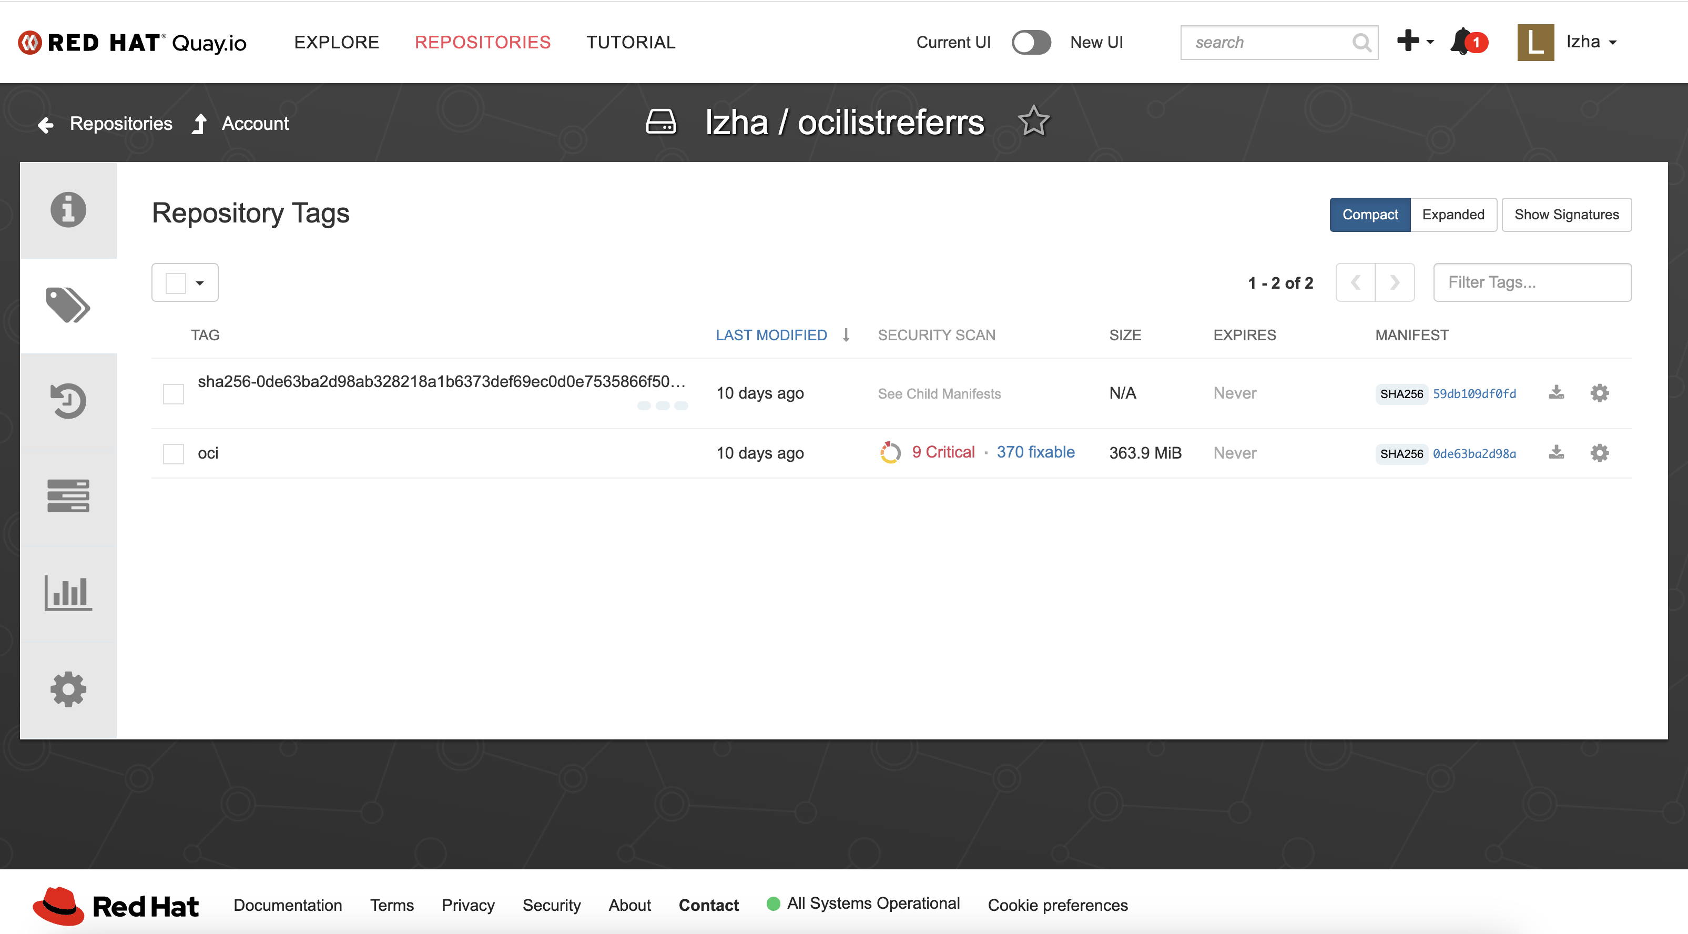Open the usage logs chart icon
This screenshot has height=934, width=1688.
click(68, 593)
